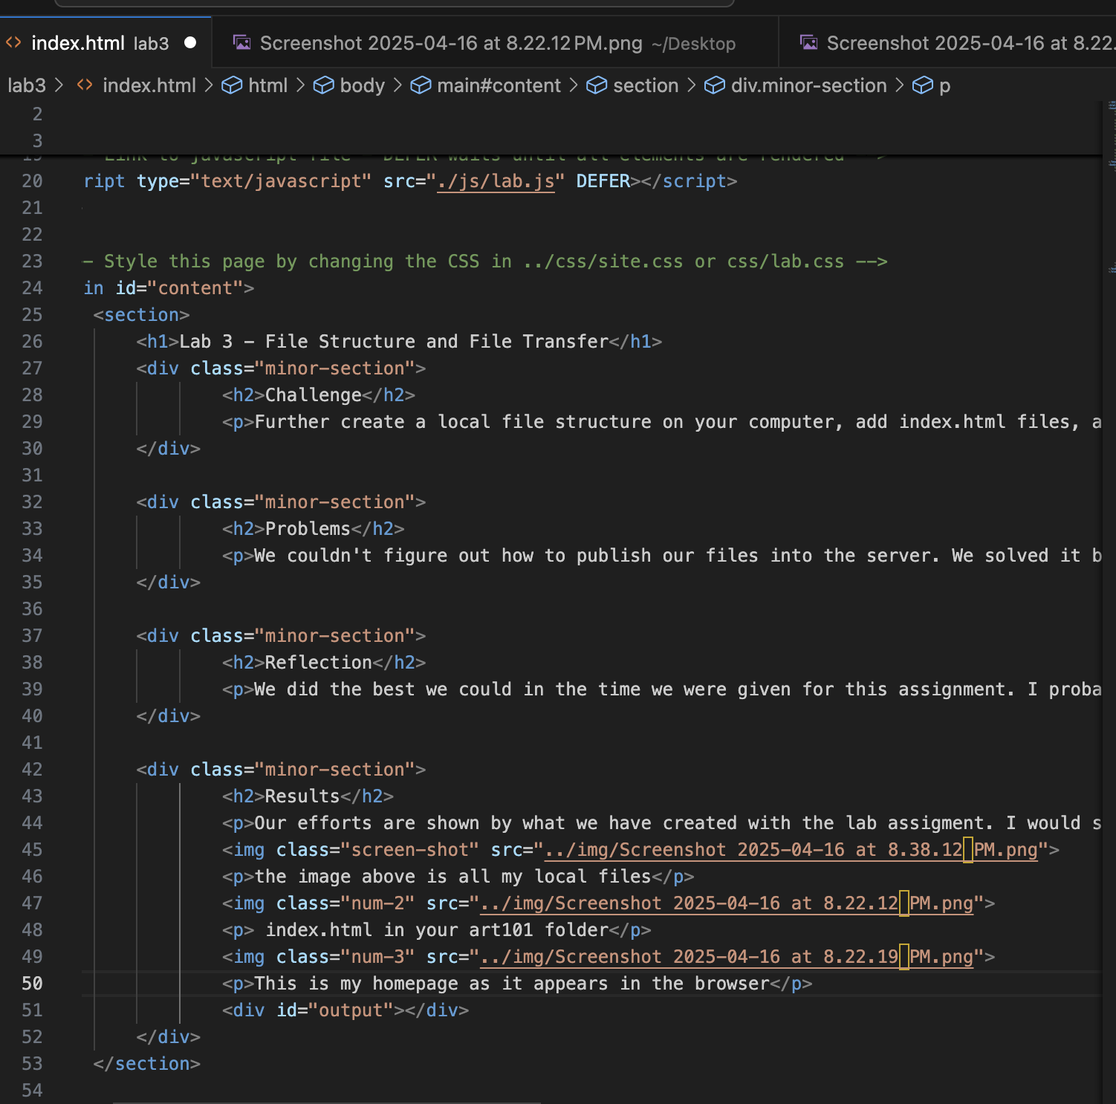Click the id="content" attribute on line 24
1116x1104 pixels.
click(x=179, y=288)
